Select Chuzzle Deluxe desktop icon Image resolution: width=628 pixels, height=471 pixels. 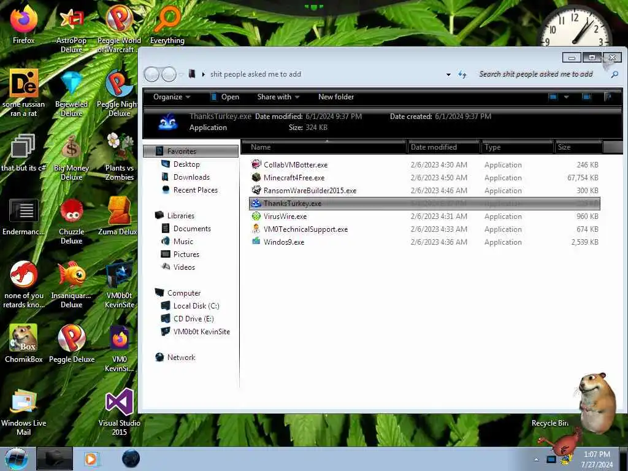pos(71,221)
